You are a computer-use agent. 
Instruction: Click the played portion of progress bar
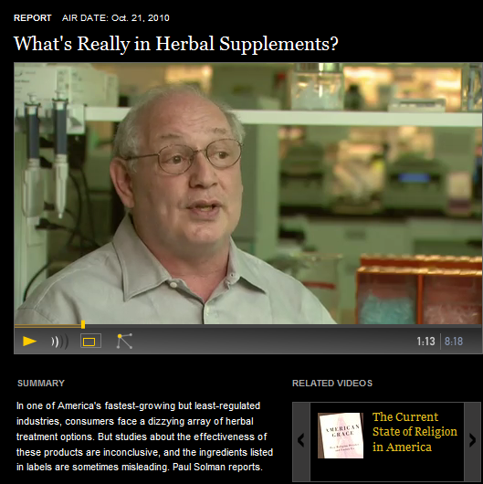[47, 325]
